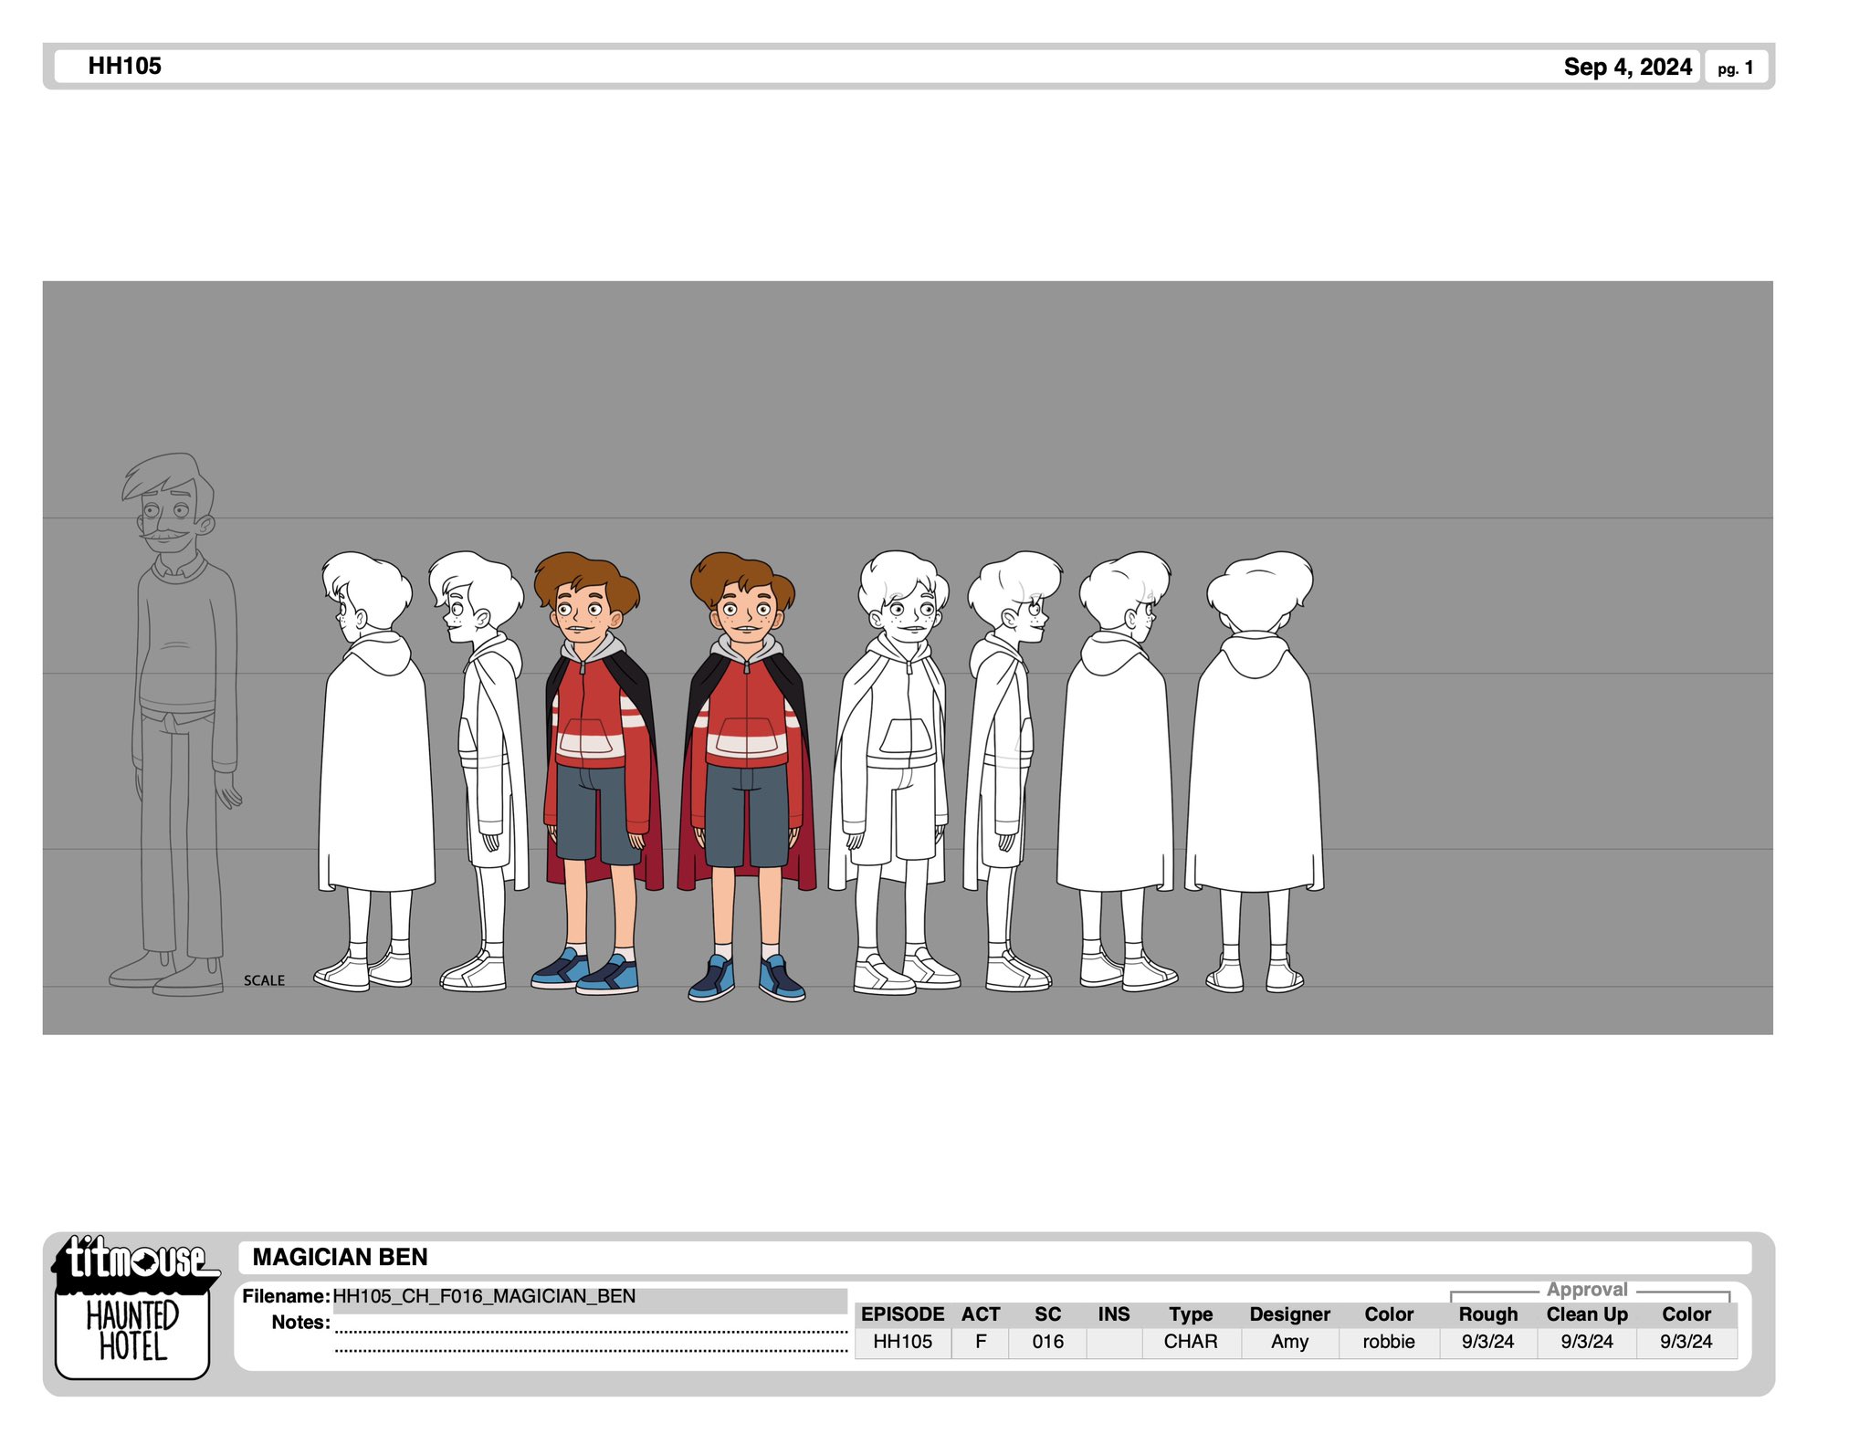1870x1444 pixels.
Task: Click the Sep 4, 2024 date
Action: click(1627, 67)
